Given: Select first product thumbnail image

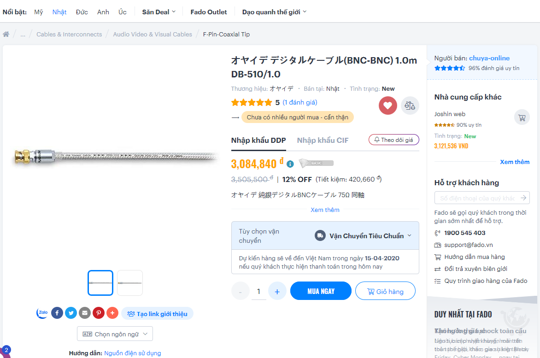Looking at the screenshot, I should coord(100,283).
